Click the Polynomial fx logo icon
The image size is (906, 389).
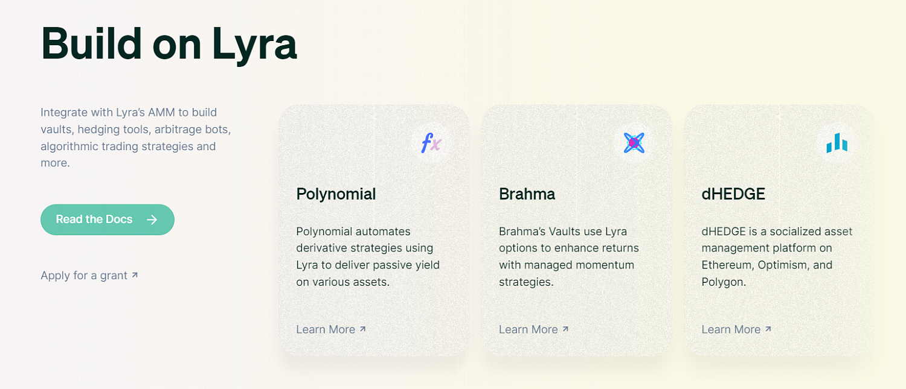(431, 144)
